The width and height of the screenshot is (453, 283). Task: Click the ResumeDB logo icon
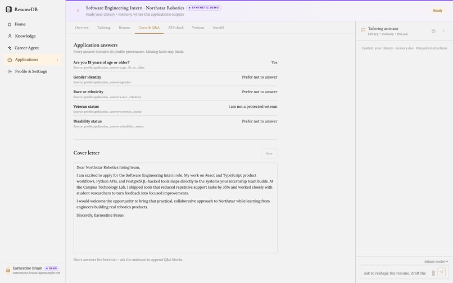(9, 9)
